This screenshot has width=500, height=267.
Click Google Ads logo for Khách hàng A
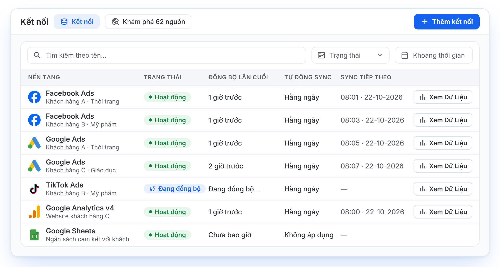point(34,143)
